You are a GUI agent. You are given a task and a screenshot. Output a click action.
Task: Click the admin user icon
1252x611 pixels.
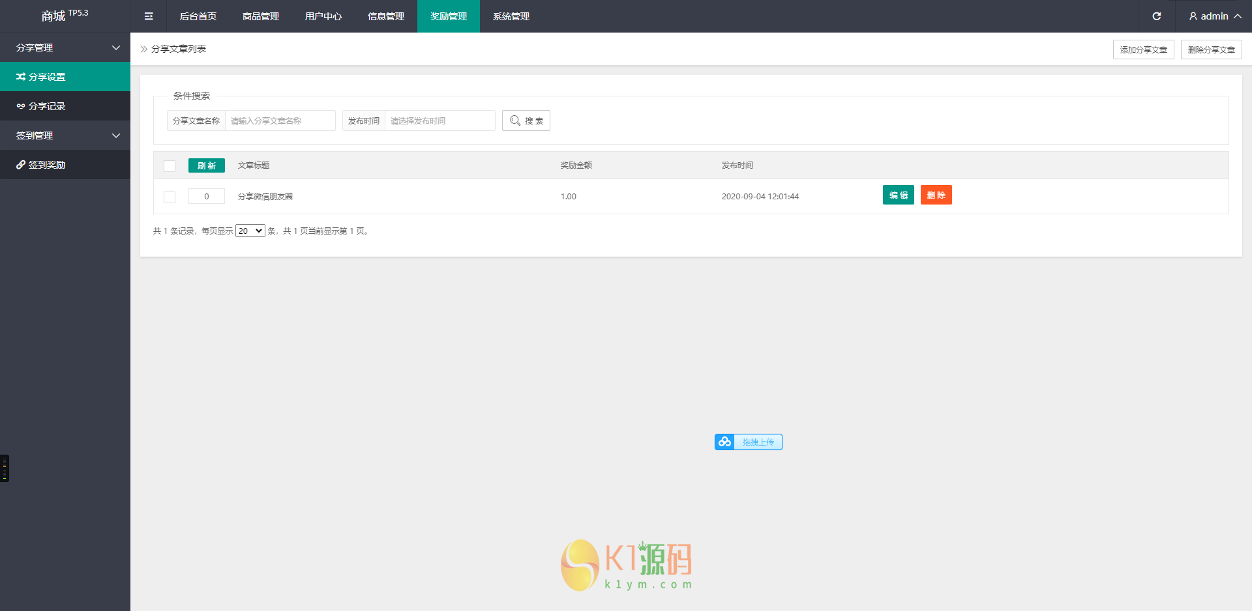click(x=1193, y=16)
